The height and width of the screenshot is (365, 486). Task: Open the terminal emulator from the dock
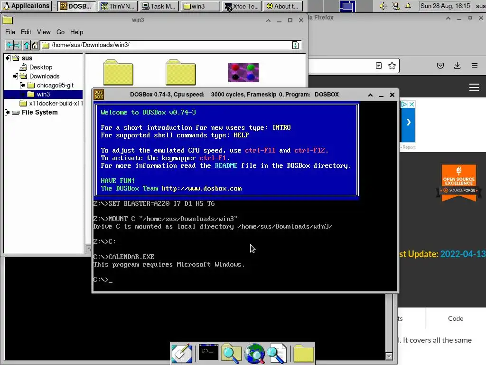[208, 352]
